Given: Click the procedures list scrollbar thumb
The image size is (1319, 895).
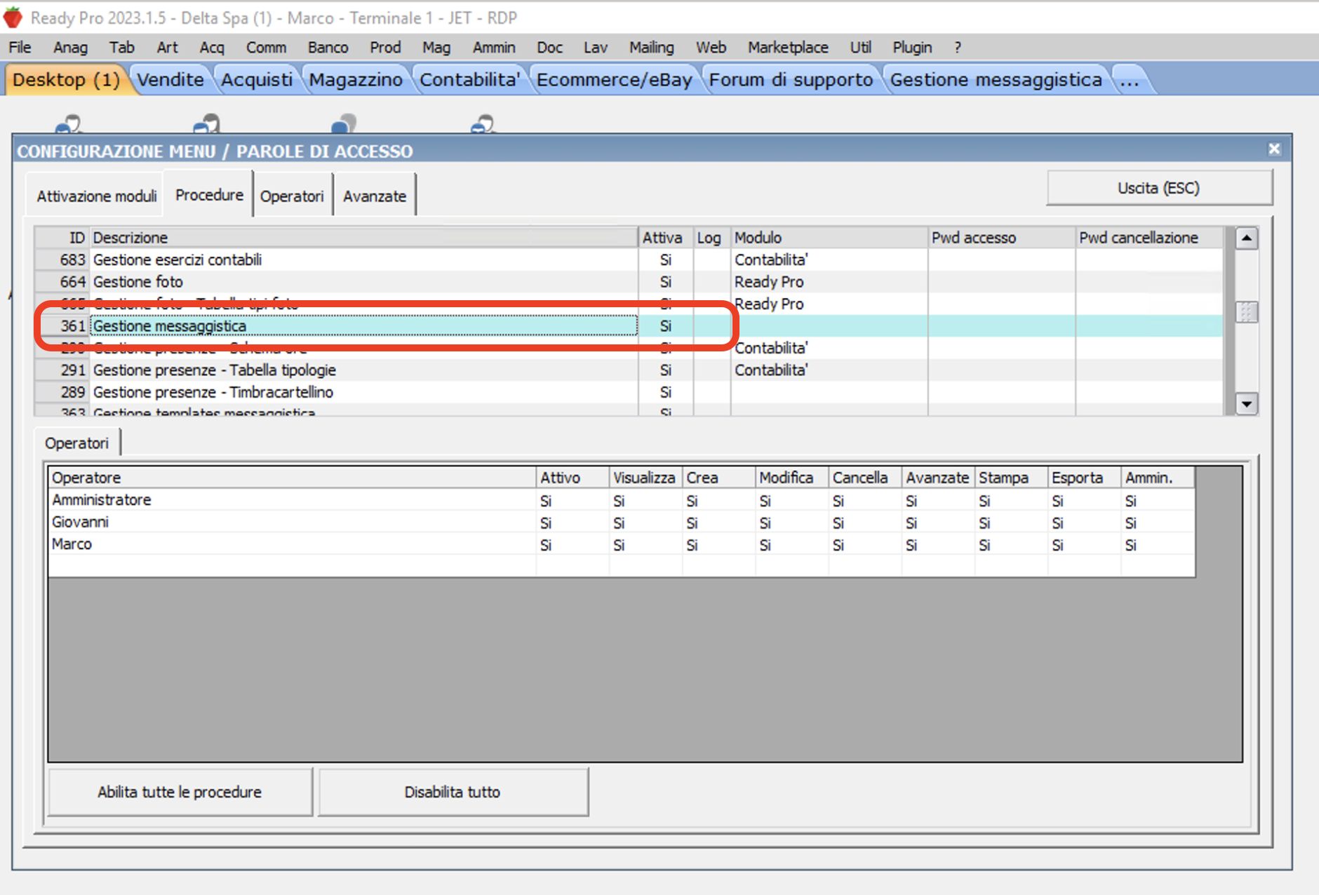Looking at the screenshot, I should coord(1246,311).
